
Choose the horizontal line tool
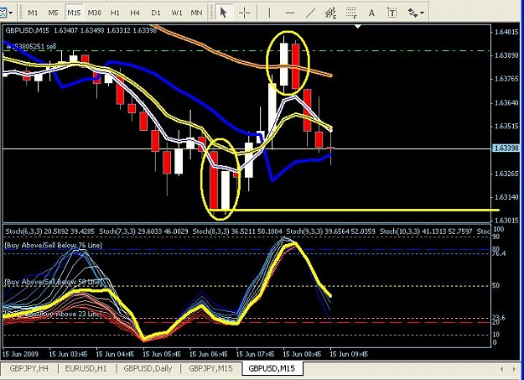pos(290,13)
